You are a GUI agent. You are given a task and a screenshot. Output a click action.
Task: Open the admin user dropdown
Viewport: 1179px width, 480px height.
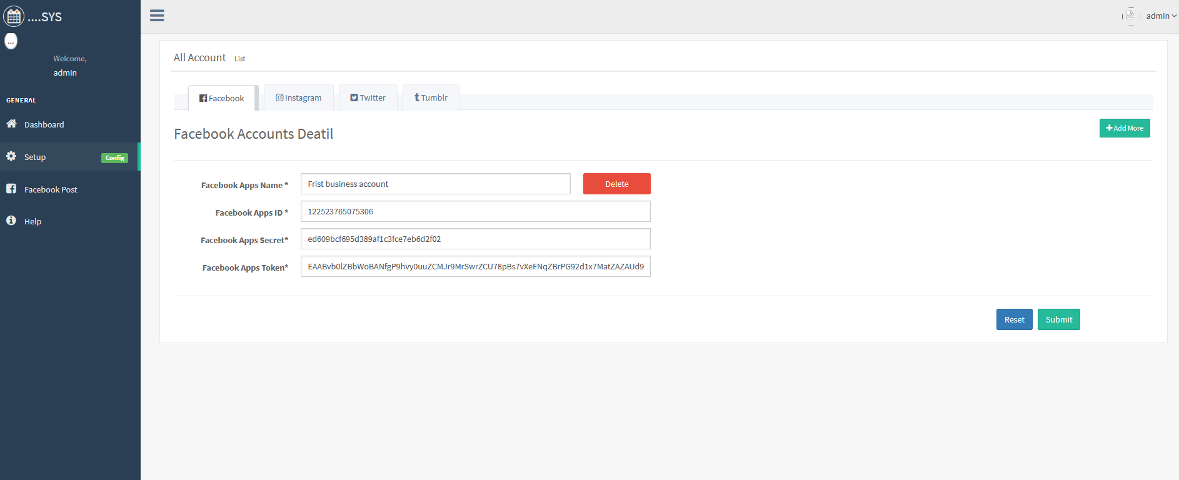(x=1161, y=16)
